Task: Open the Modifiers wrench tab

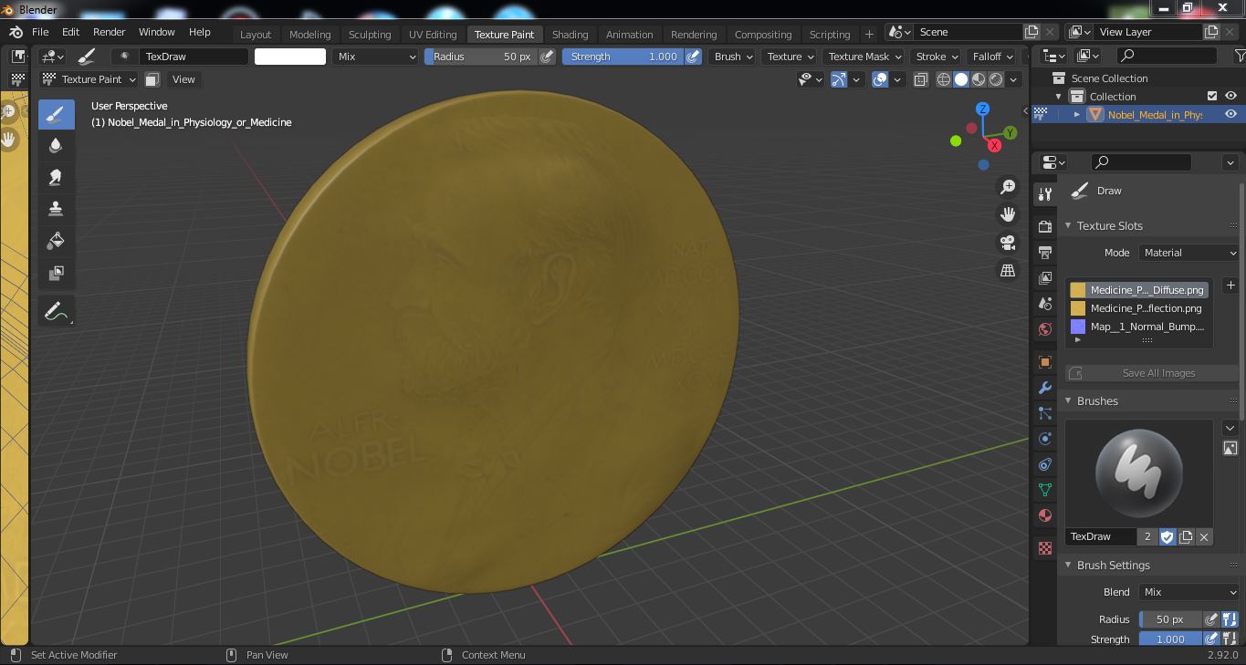Action: pyautogui.click(x=1045, y=388)
